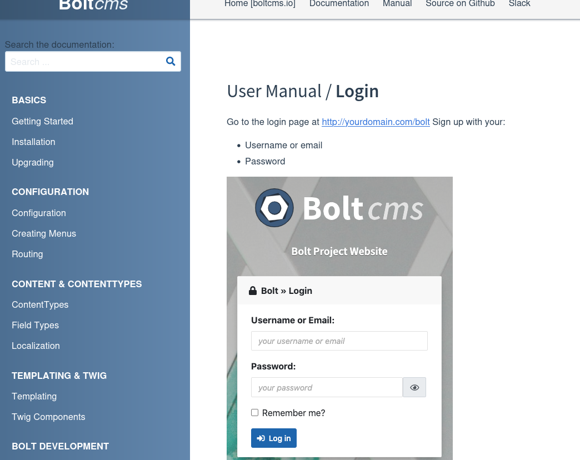Open Upgrading page in sidebar

click(x=33, y=163)
